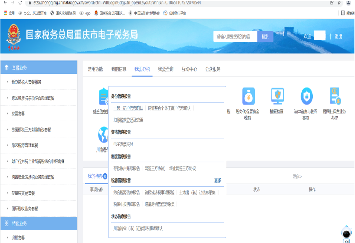Image resolution: width=355 pixels, height=243 pixels.
Task: Select 退税套餐 in sidebar
Action: 18,238
